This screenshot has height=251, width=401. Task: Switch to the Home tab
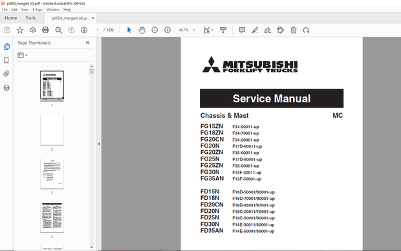tap(11, 18)
